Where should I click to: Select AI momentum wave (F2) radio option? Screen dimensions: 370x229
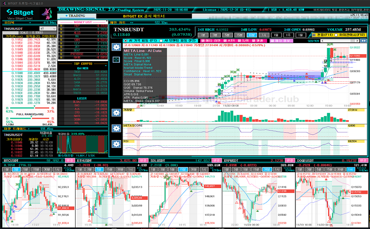(161, 41)
